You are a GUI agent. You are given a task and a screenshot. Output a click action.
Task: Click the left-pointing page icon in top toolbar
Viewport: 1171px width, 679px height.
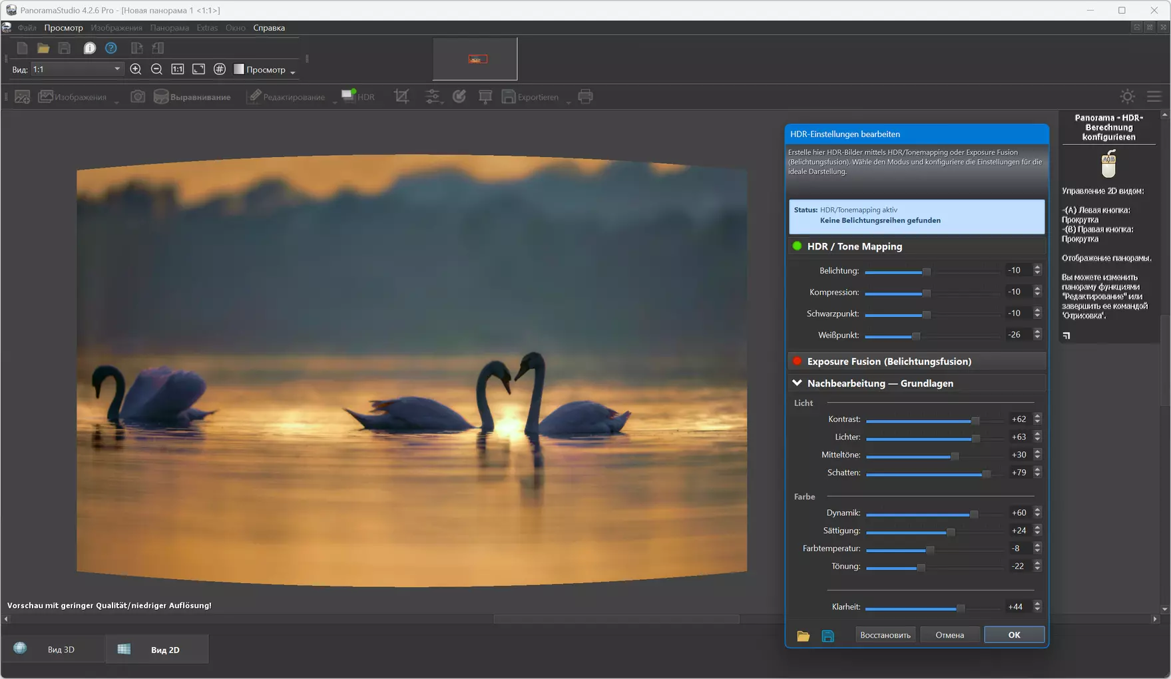(x=158, y=48)
